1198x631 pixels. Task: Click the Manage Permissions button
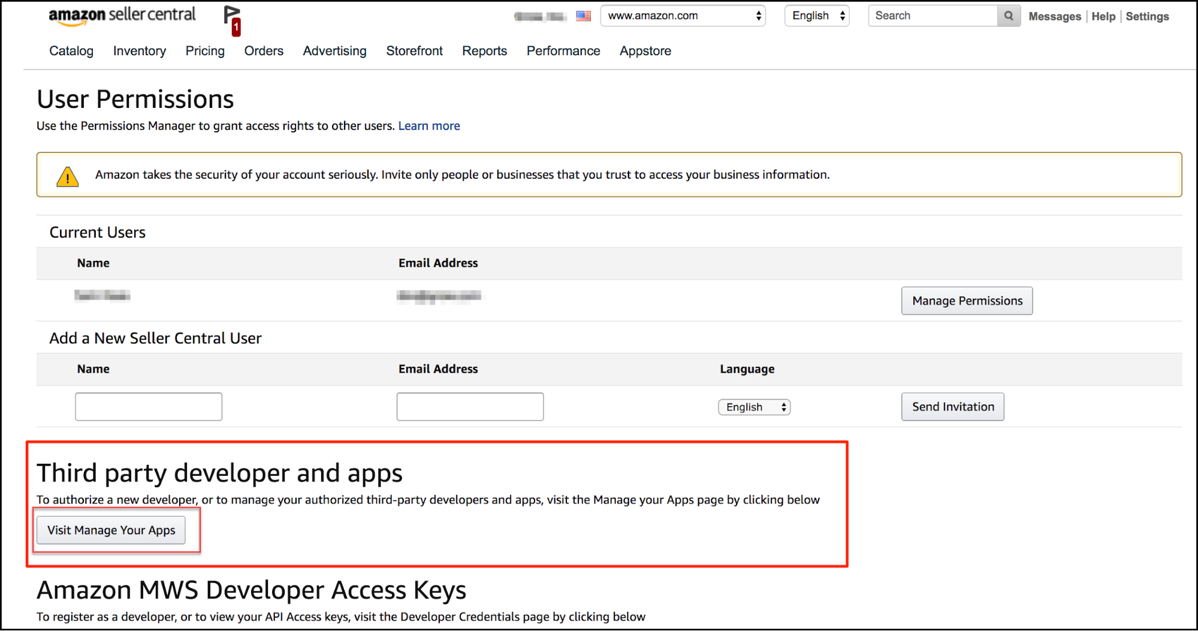[967, 301]
